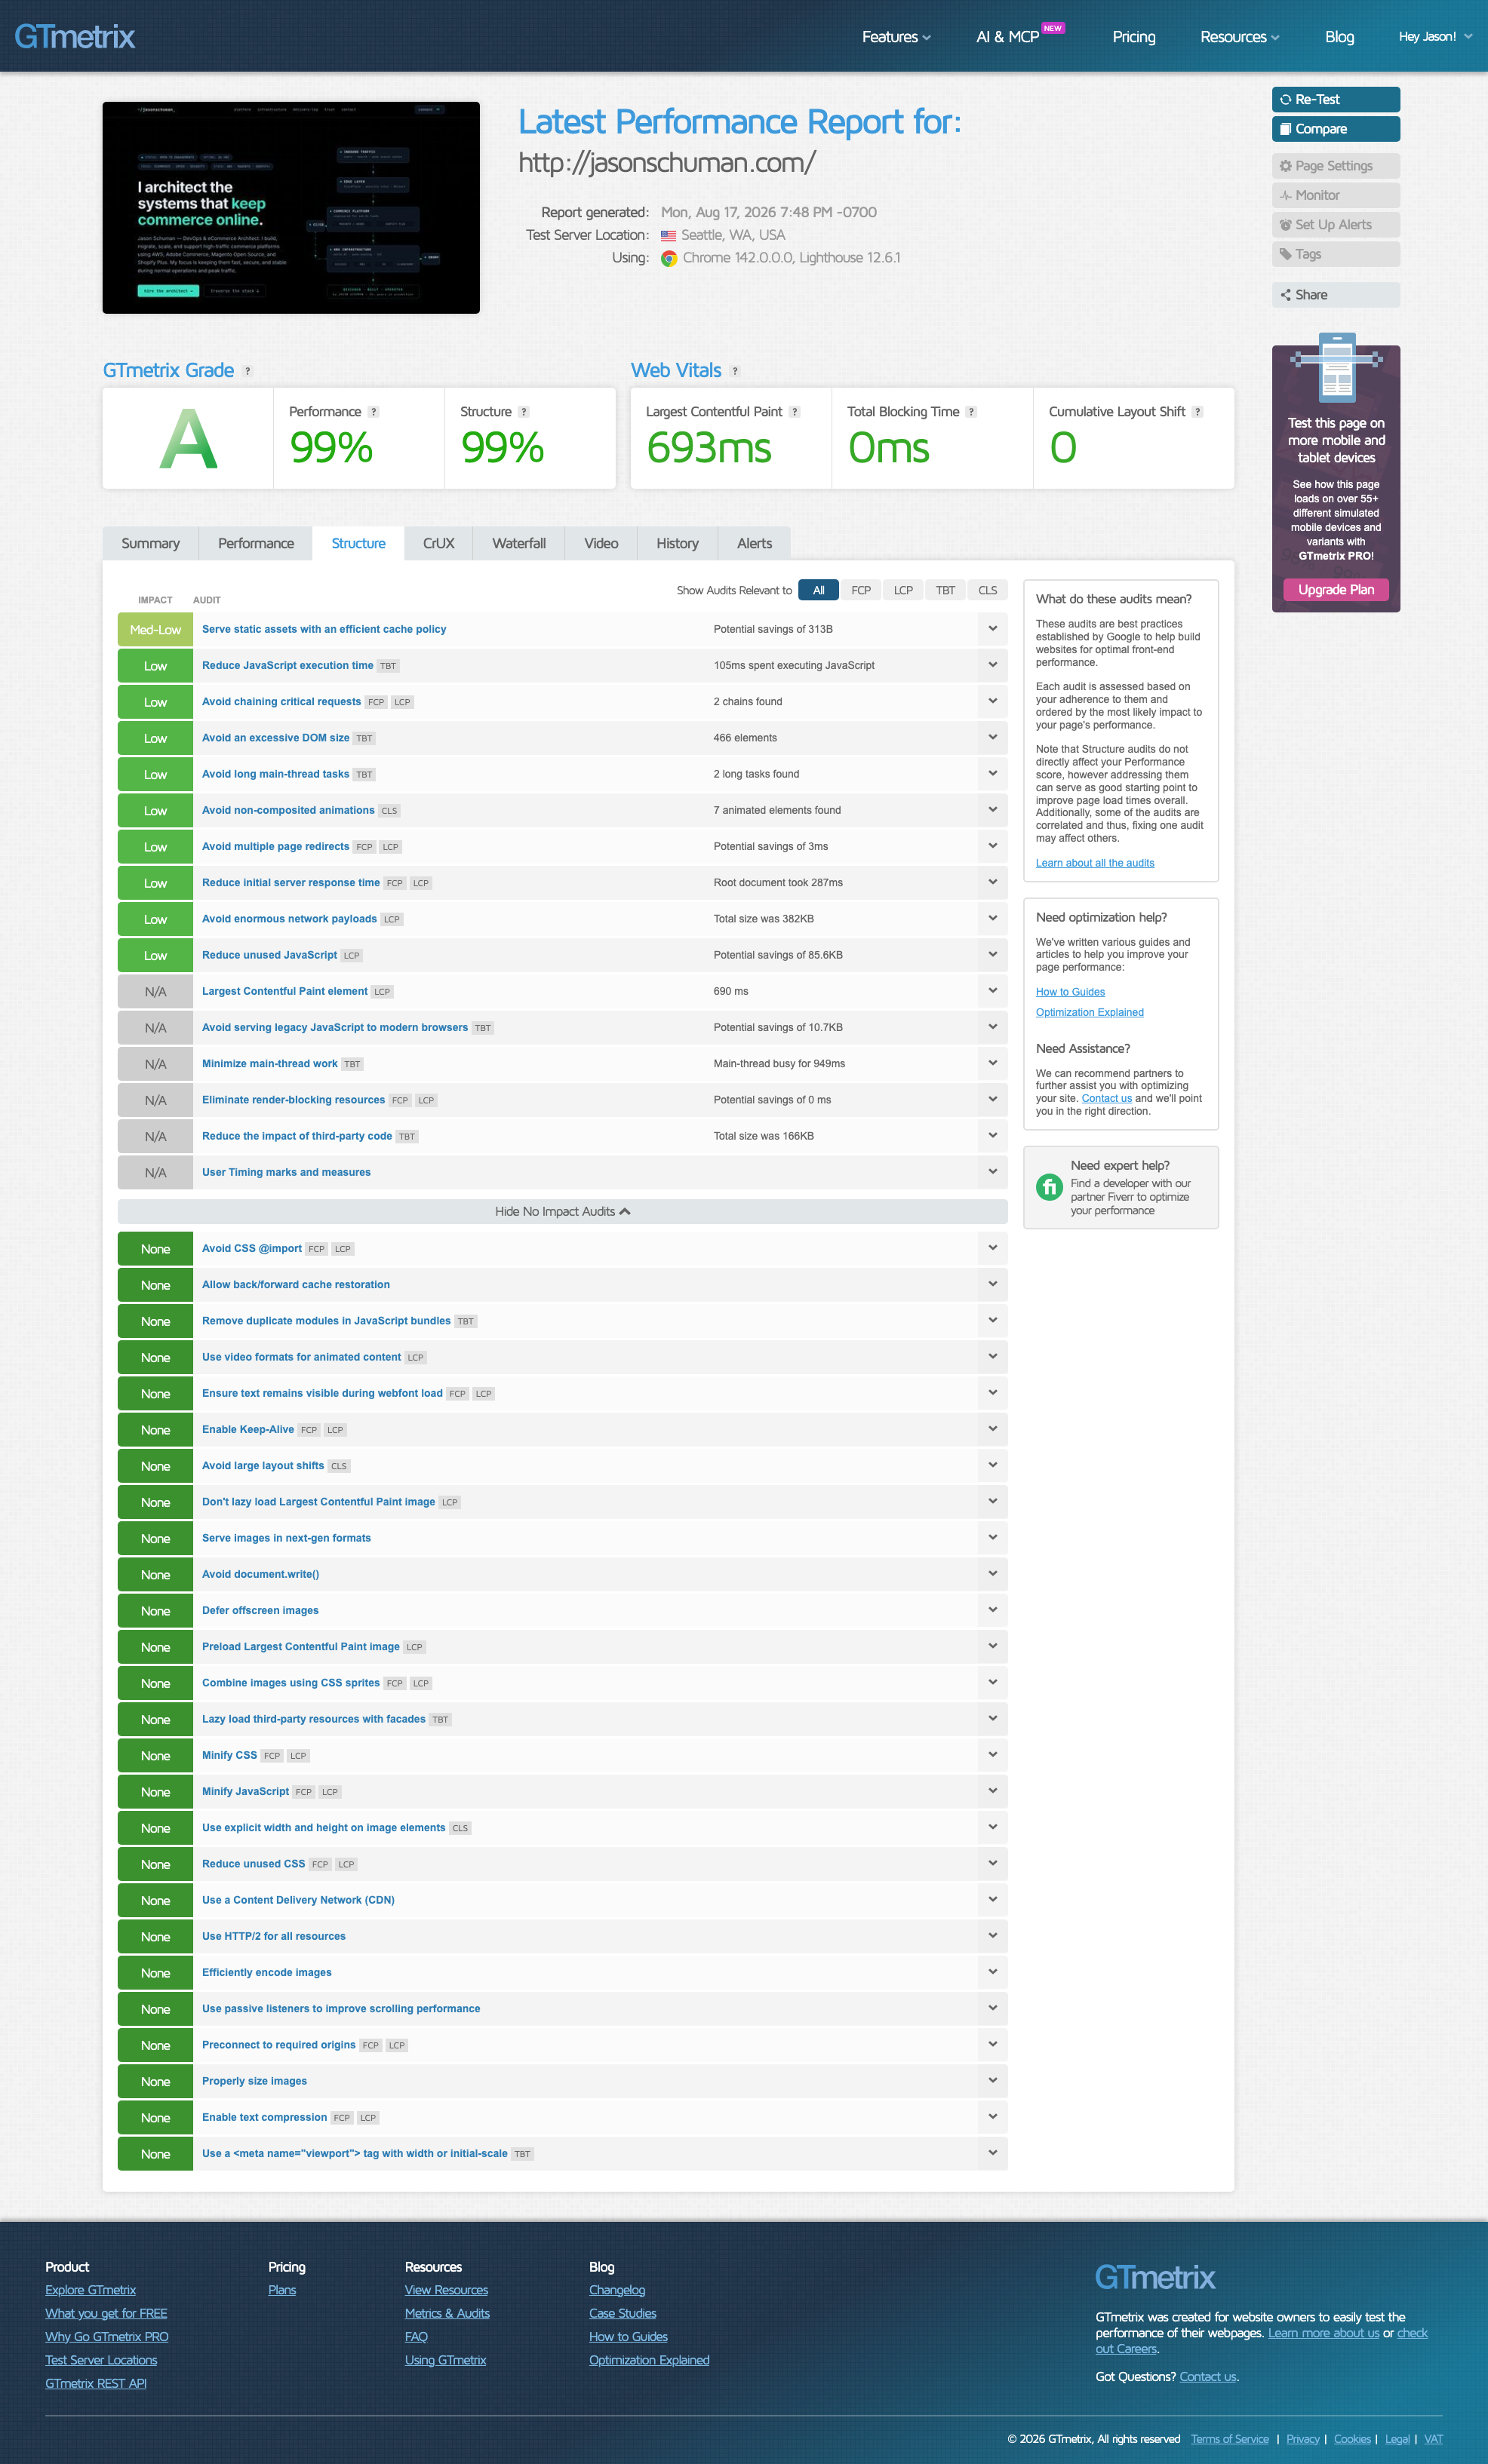Click help icon for Total Blocking Time
Image resolution: width=1488 pixels, height=2464 pixels.
click(972, 412)
